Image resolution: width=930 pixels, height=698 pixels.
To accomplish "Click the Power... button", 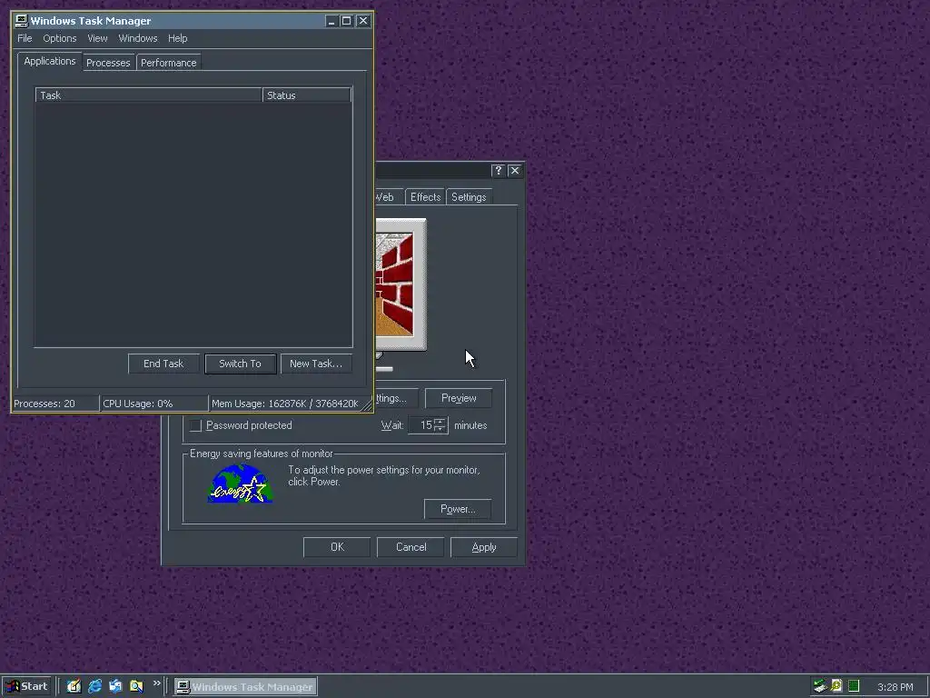I will pos(458,509).
